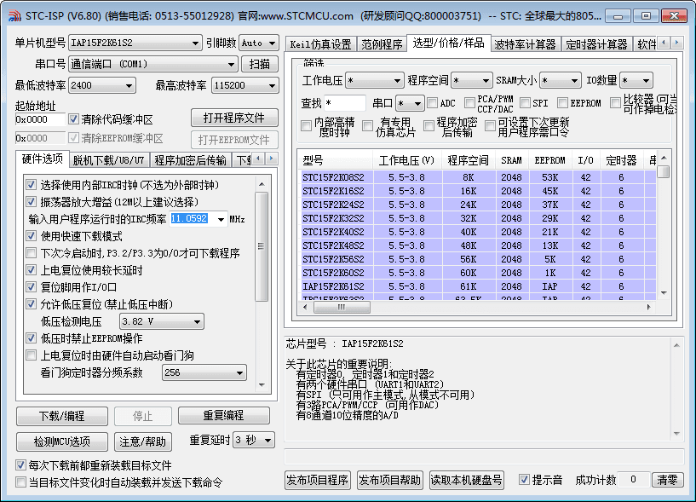Enable 上电复位时由硬件自动启动看门狗
This screenshot has width=696, height=502.
coord(31,355)
